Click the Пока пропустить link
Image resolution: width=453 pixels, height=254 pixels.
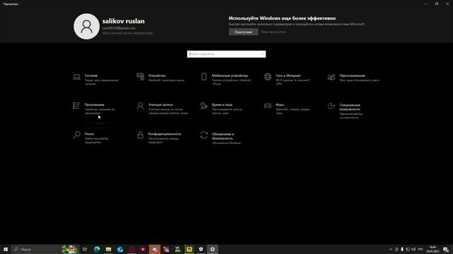tap(273, 32)
